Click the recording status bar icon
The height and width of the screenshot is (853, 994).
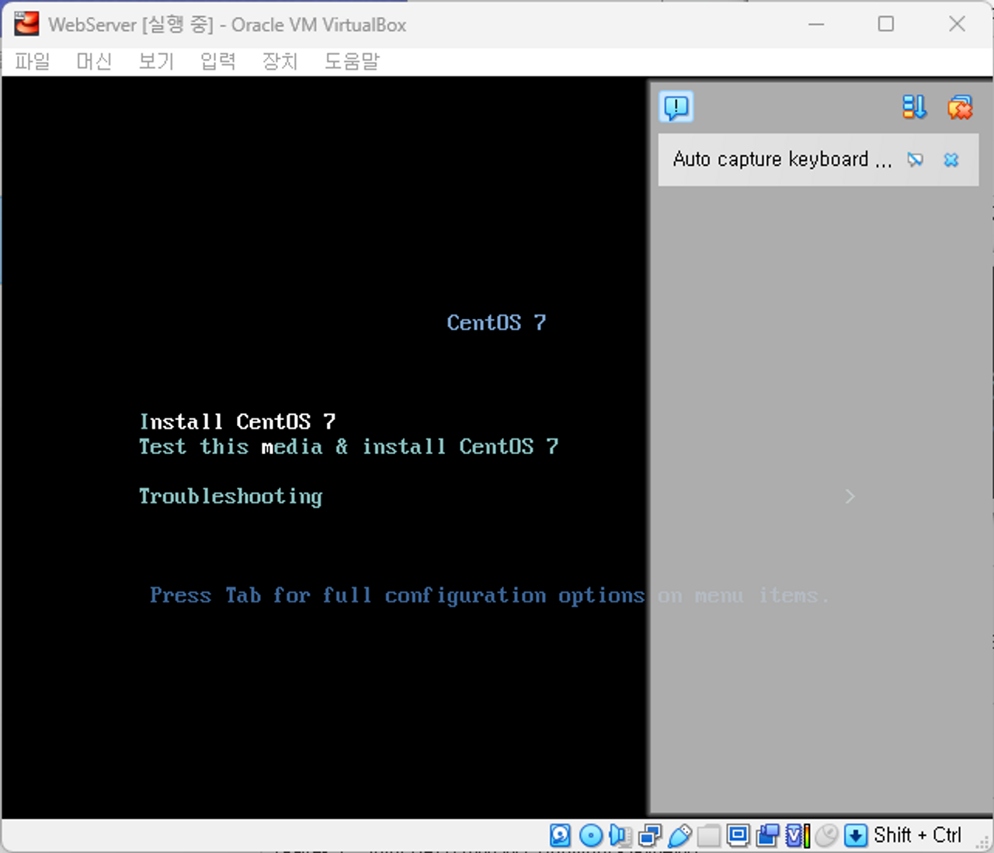767,835
